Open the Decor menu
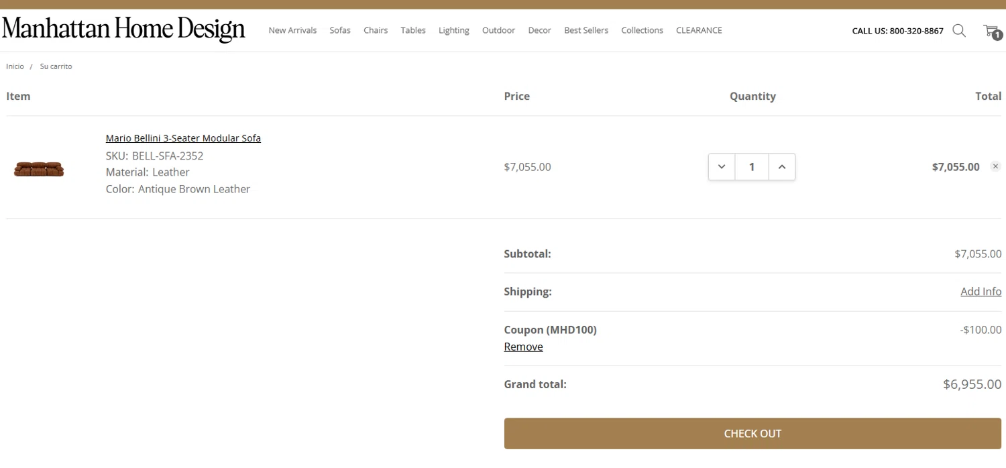The width and height of the screenshot is (1006, 468). [x=539, y=30]
